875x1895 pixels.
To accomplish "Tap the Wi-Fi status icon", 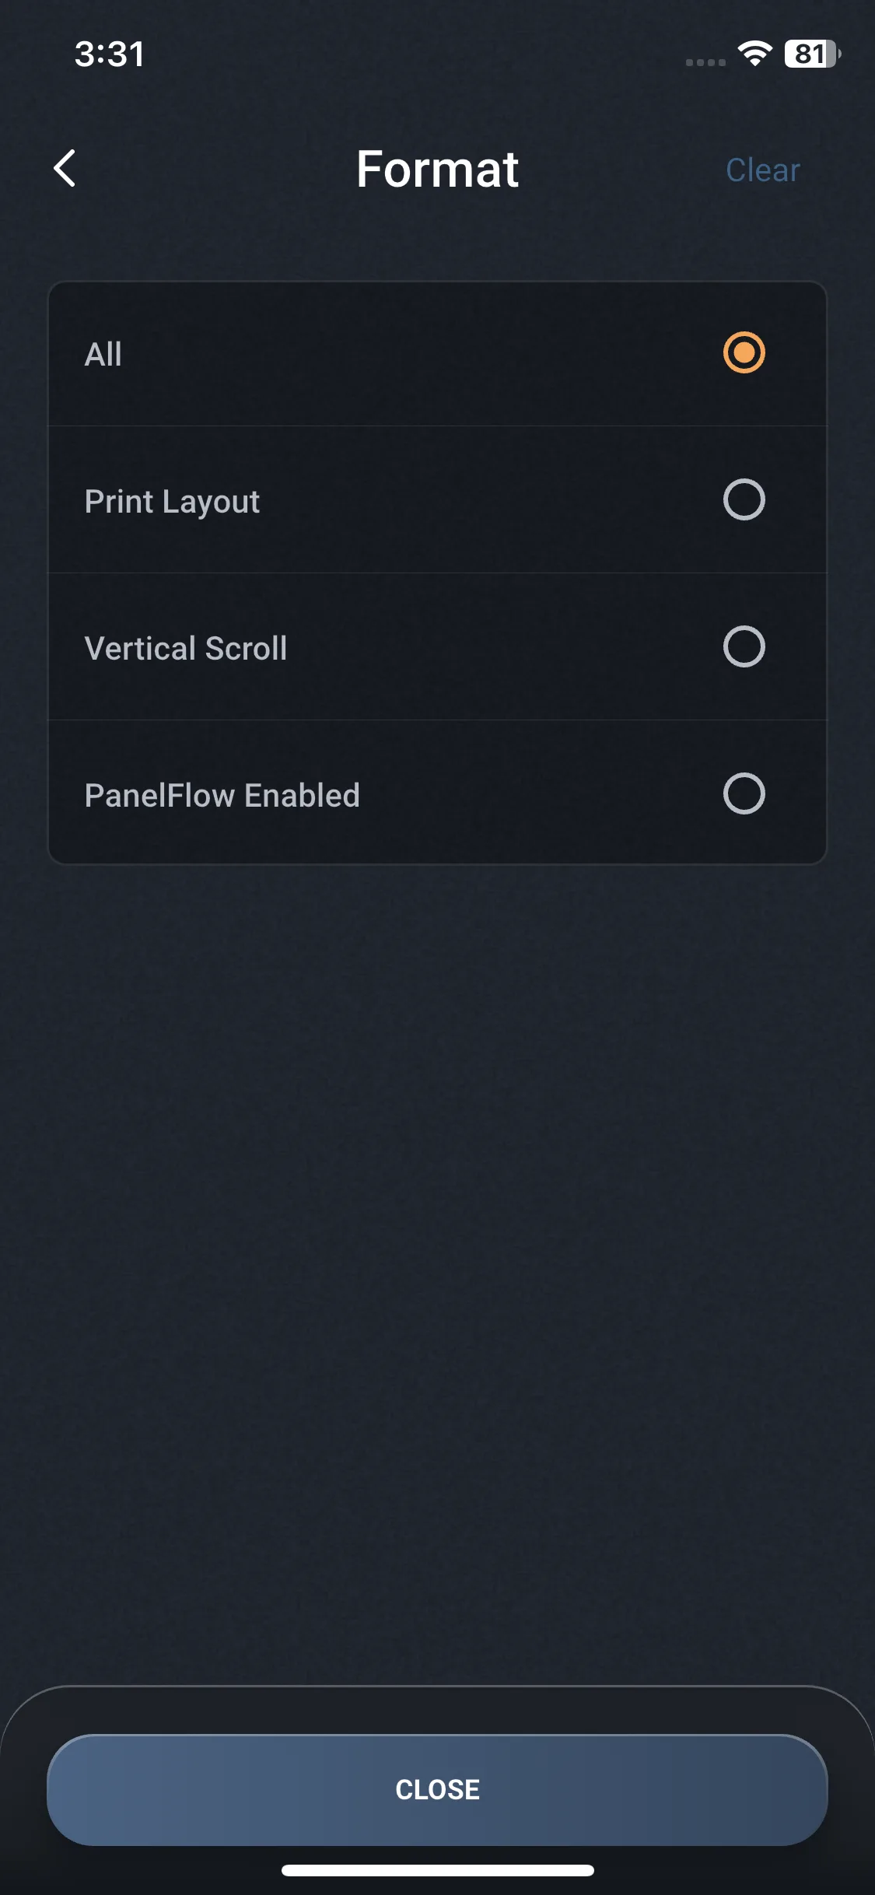I will pyautogui.click(x=754, y=54).
